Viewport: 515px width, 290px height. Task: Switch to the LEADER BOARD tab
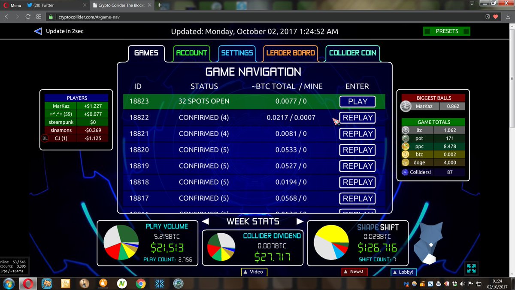(291, 53)
